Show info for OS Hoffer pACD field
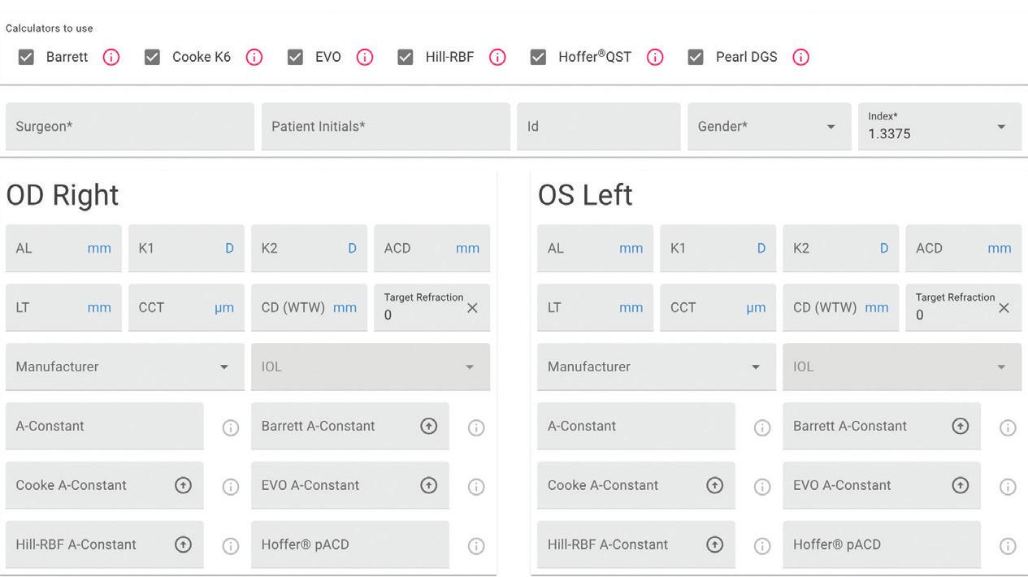This screenshot has height=577, width=1028. [x=1008, y=546]
